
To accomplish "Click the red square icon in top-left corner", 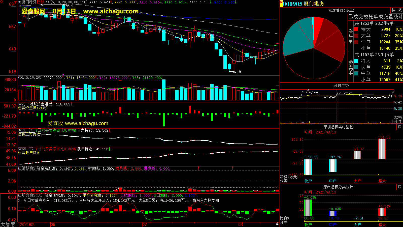I will click(x=2, y=2).
